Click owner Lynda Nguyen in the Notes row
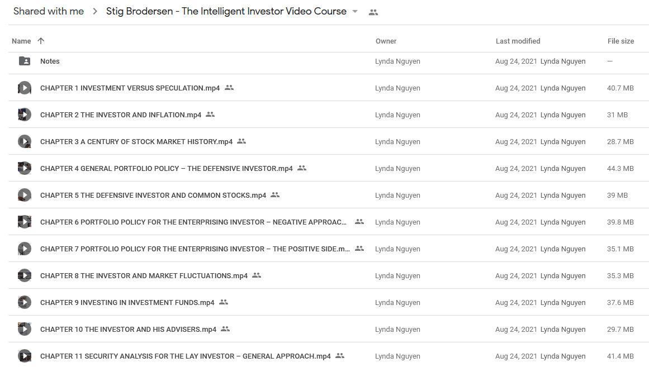Screen dimensions: 649x367 [398, 61]
